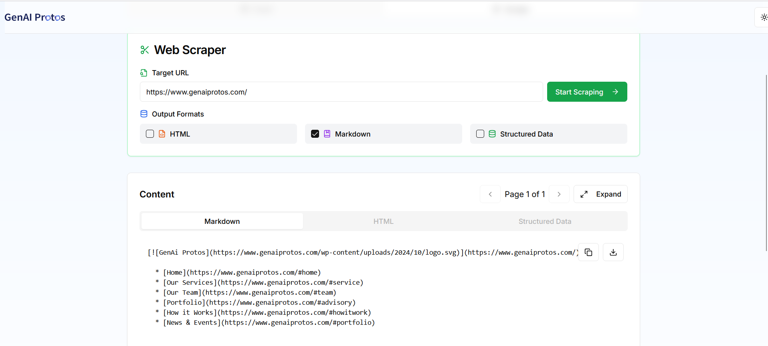This screenshot has width=768, height=346.
Task: Click the Content heading
Action: (x=157, y=194)
